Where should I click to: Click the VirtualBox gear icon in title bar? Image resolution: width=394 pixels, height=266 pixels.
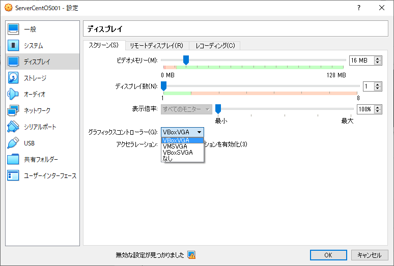click(x=8, y=8)
